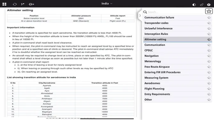214x120 pixels.
Task: Click the Important information heading
Action: point(21,27)
